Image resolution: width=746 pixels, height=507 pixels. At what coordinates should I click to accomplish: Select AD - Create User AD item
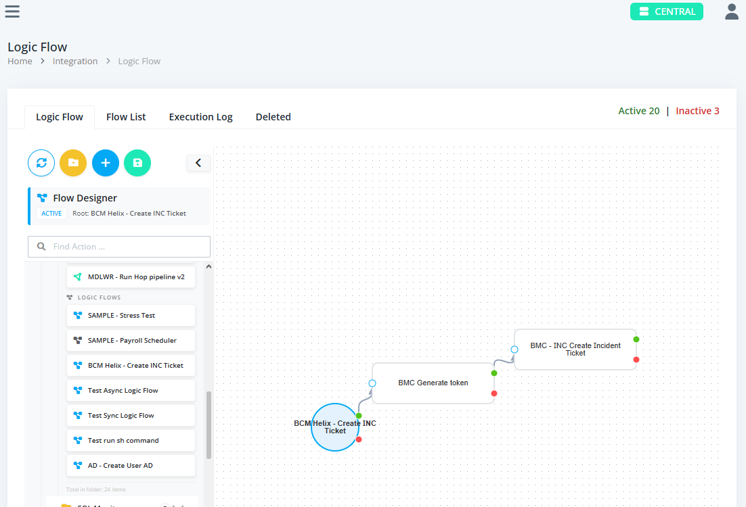tap(131, 466)
